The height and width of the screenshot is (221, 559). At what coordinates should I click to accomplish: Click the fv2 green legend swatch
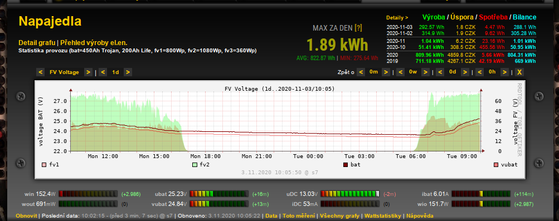coord(195,165)
